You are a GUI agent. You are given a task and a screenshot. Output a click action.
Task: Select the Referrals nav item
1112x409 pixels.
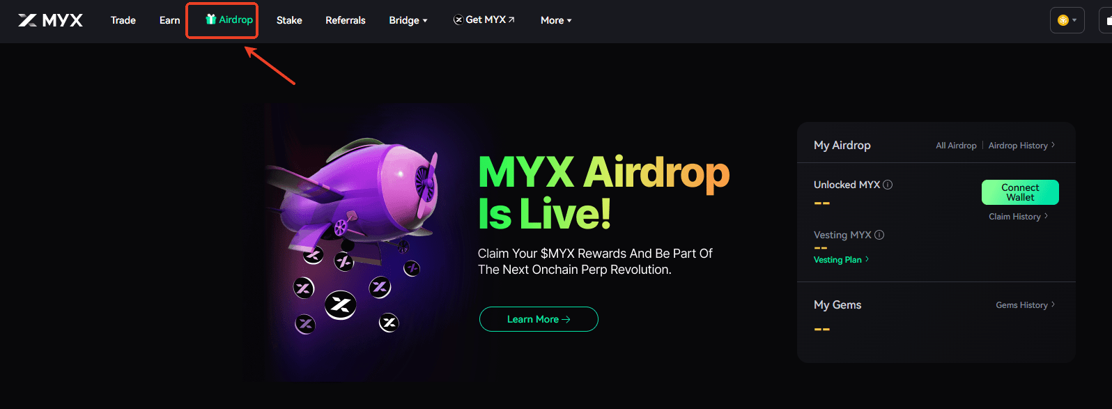(x=346, y=20)
